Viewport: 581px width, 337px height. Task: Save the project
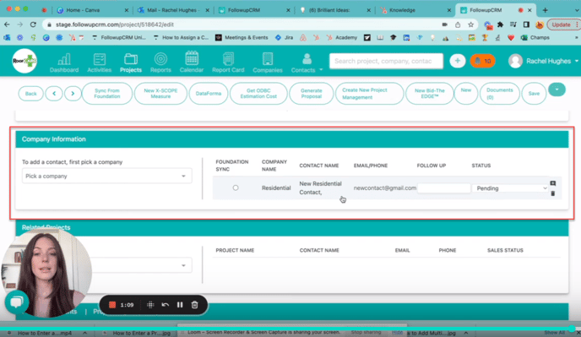(x=534, y=94)
